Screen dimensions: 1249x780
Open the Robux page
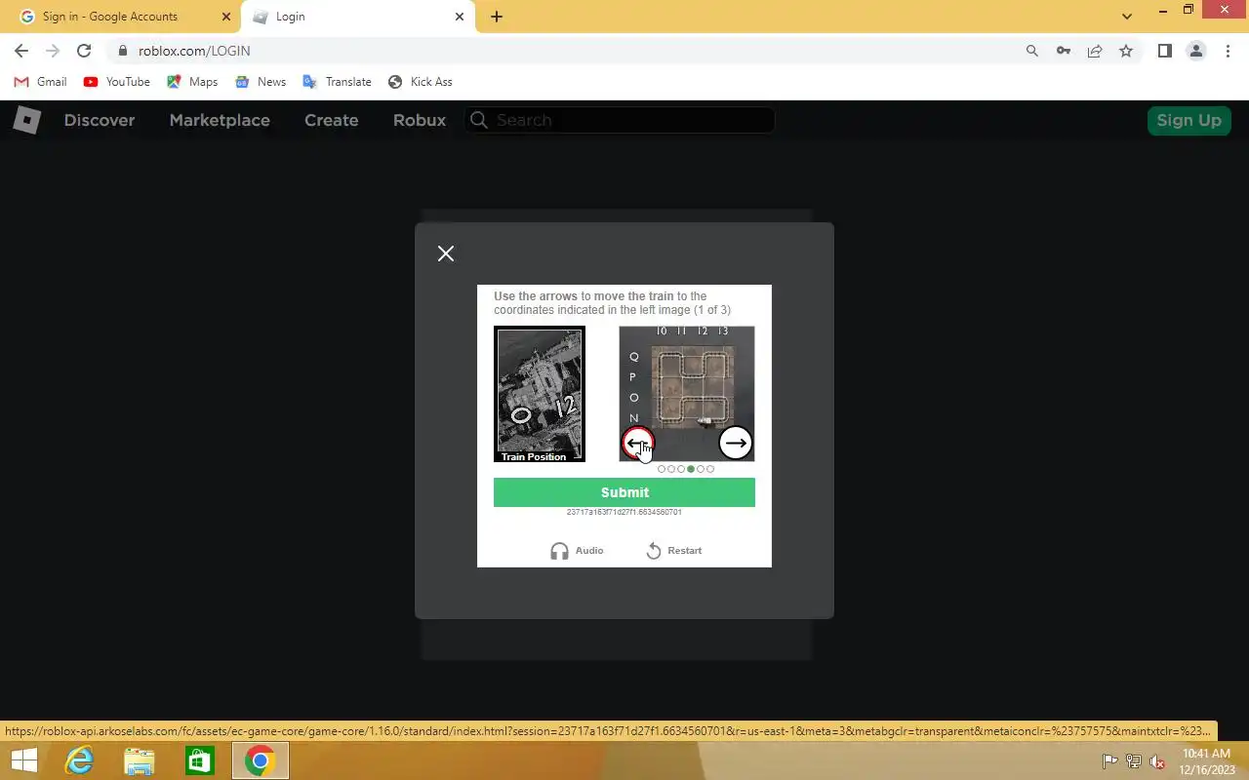(x=420, y=120)
